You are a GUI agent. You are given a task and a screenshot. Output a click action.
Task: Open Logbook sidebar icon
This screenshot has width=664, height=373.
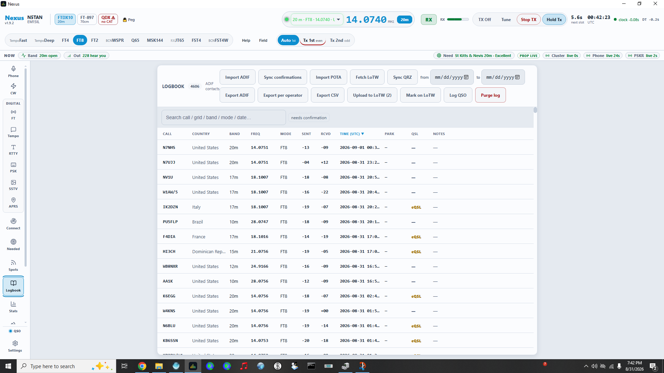[13, 286]
